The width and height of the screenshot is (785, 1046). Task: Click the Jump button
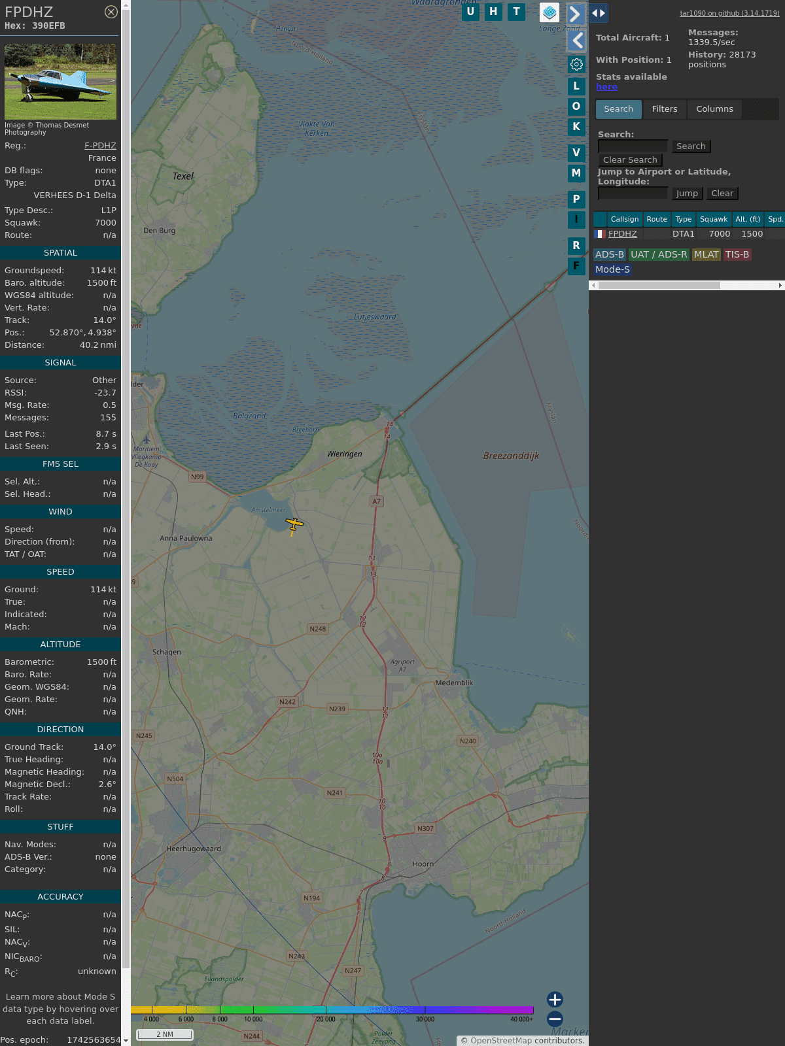click(x=687, y=194)
